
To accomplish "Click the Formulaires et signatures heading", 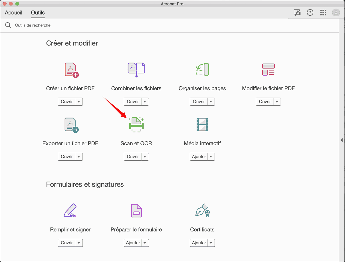I will 85,185.
